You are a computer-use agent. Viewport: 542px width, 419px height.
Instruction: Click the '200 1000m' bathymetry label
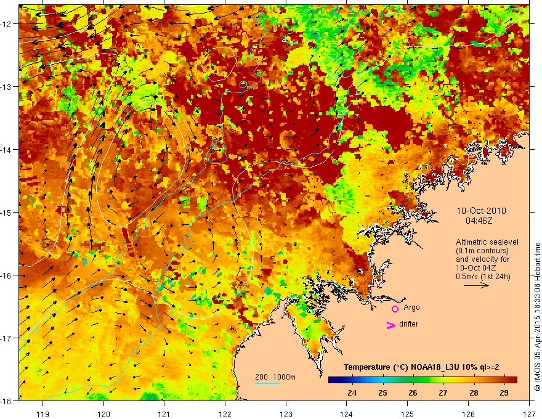click(x=275, y=377)
